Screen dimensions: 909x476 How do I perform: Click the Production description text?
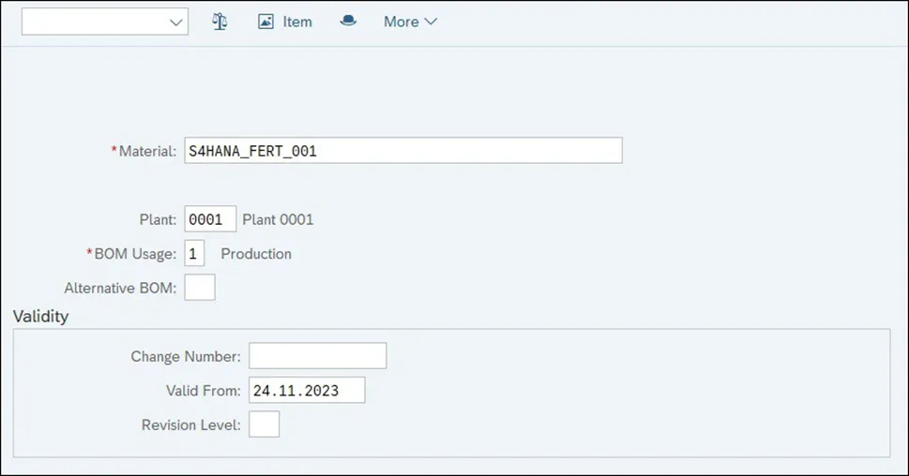click(x=256, y=254)
